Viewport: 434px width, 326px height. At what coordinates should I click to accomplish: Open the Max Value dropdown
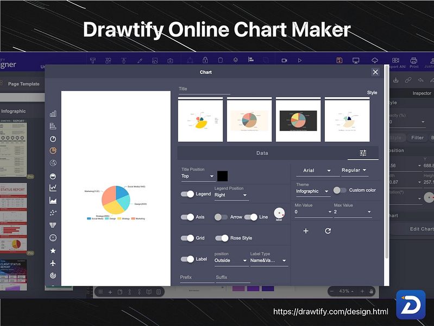click(353, 212)
